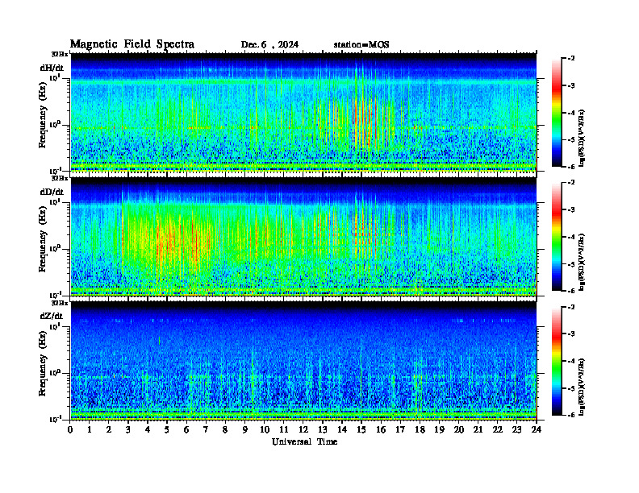
Task: Click the color bar beside the dZ/dt panel
Action: 557,361
